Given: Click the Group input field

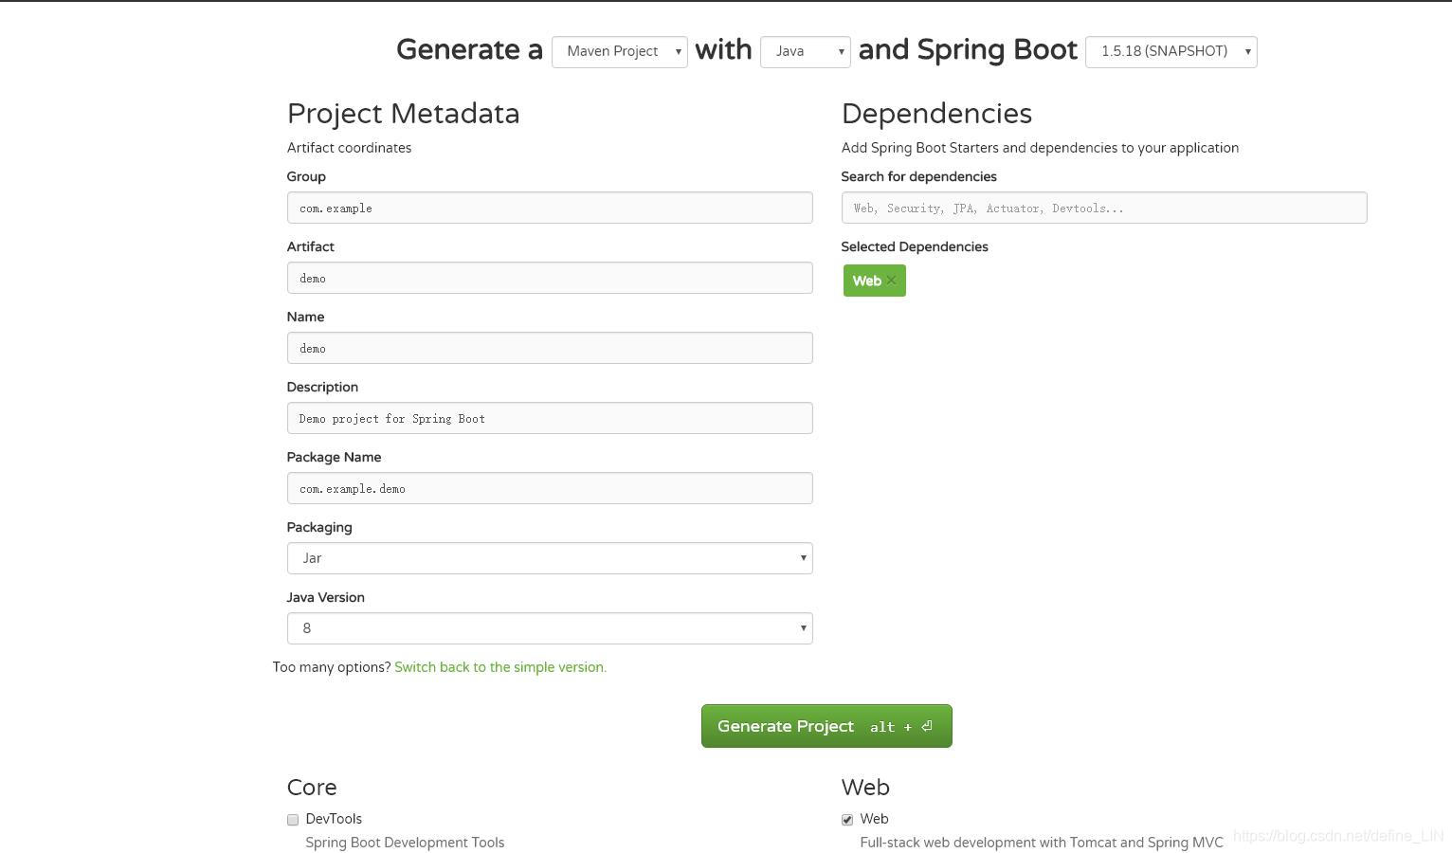Looking at the screenshot, I should 550,208.
